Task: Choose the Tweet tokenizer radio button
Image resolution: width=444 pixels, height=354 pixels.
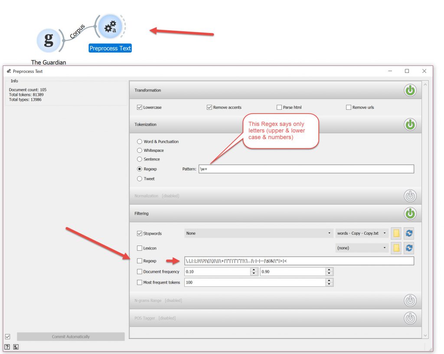Action: tap(140, 179)
